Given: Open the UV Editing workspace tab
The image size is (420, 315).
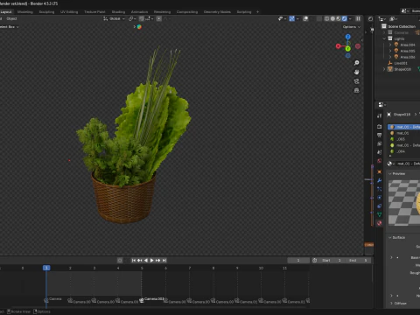Looking at the screenshot, I should coord(69,12).
